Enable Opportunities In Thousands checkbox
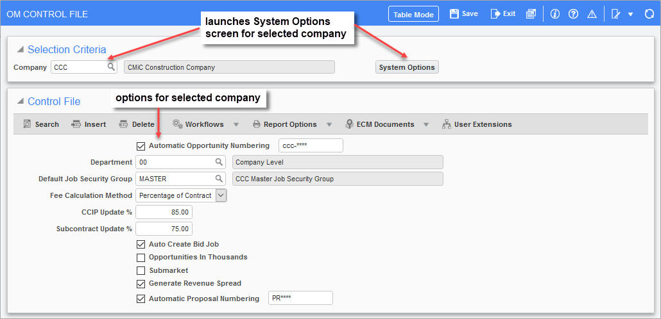 tap(141, 257)
